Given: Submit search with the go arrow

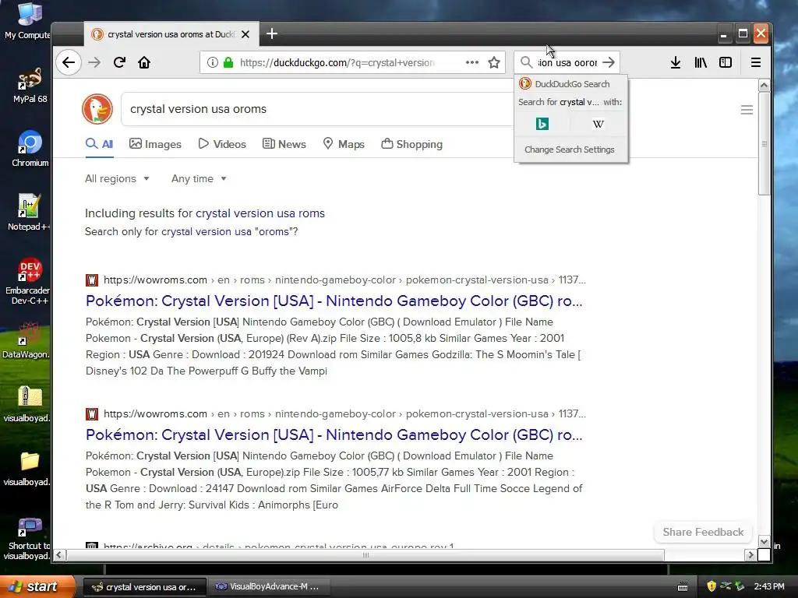Looking at the screenshot, I should point(608,62).
